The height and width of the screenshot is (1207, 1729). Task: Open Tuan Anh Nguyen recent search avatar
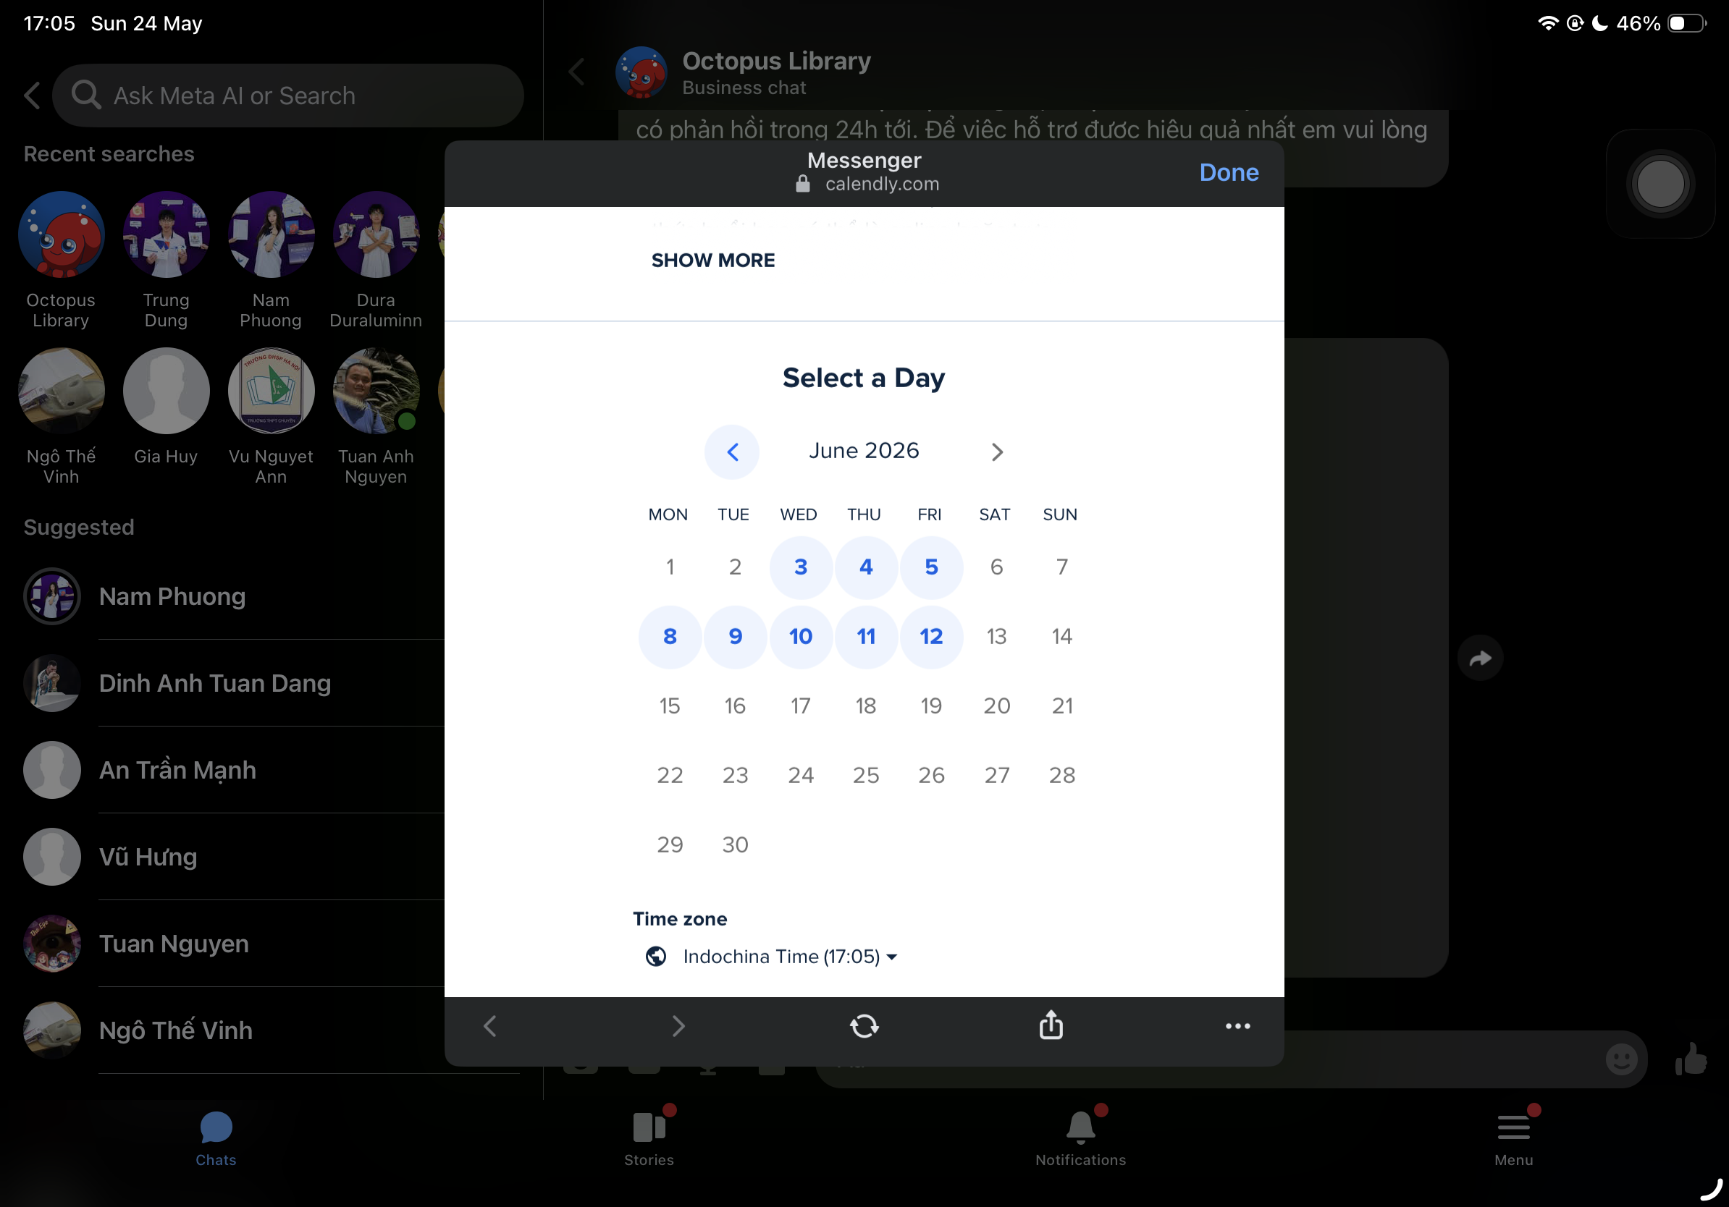(x=376, y=391)
